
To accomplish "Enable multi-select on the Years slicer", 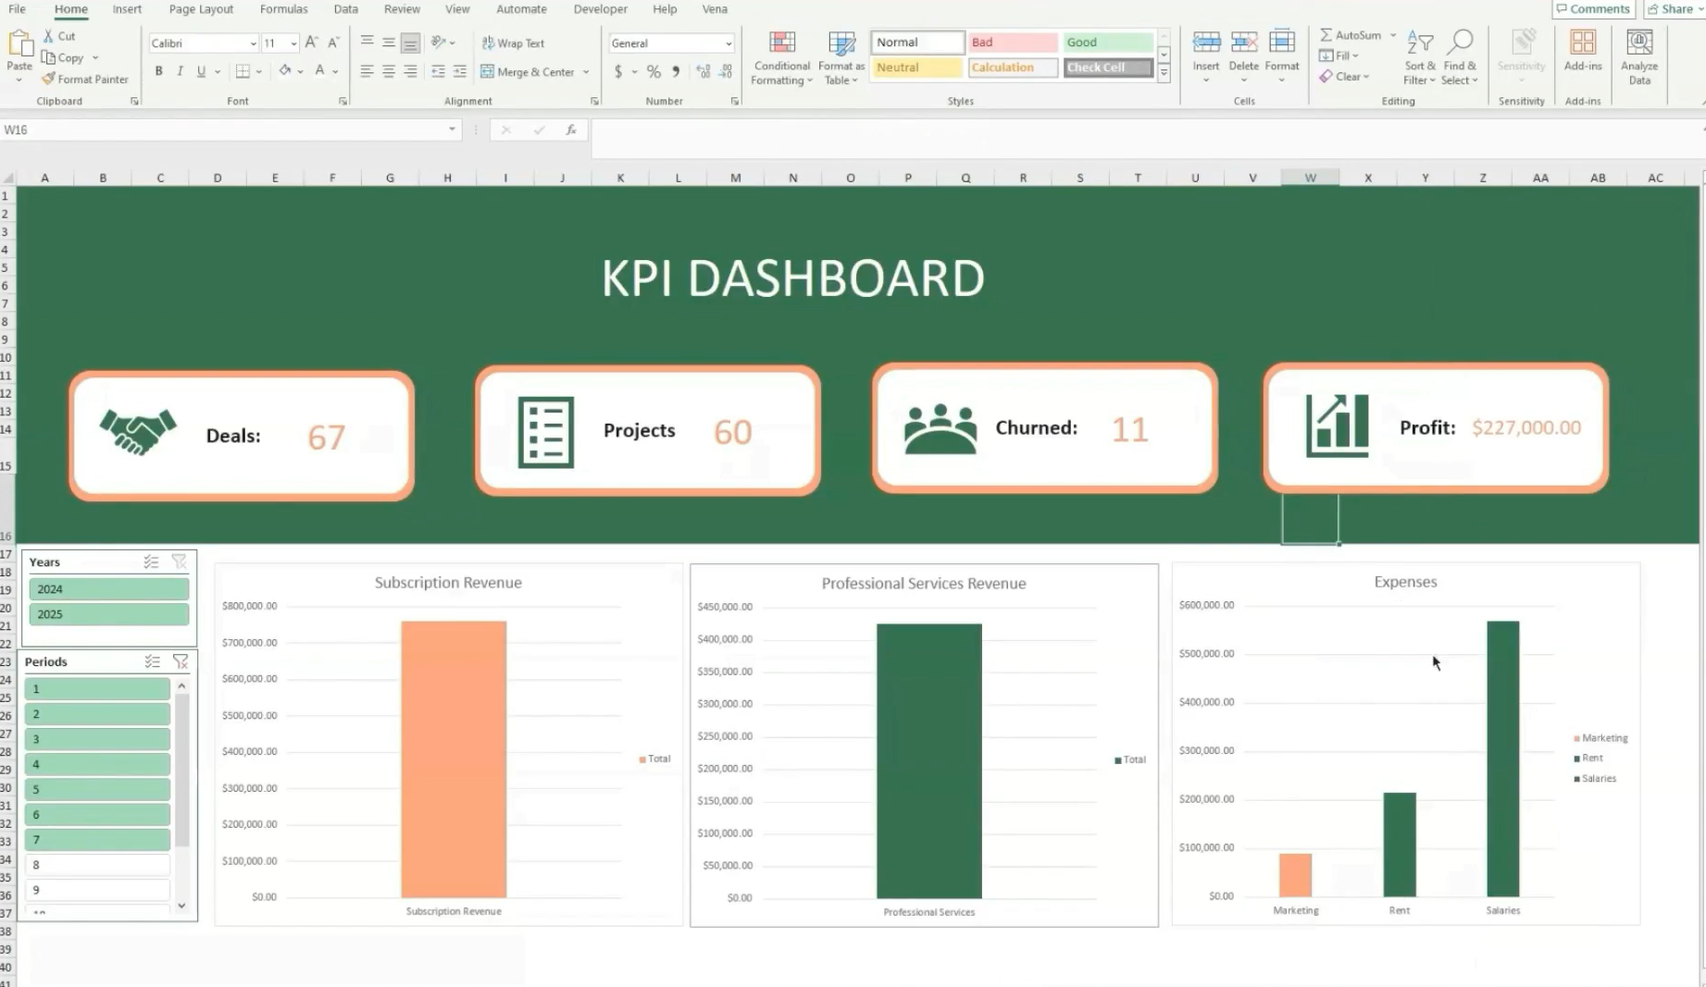I will (153, 561).
